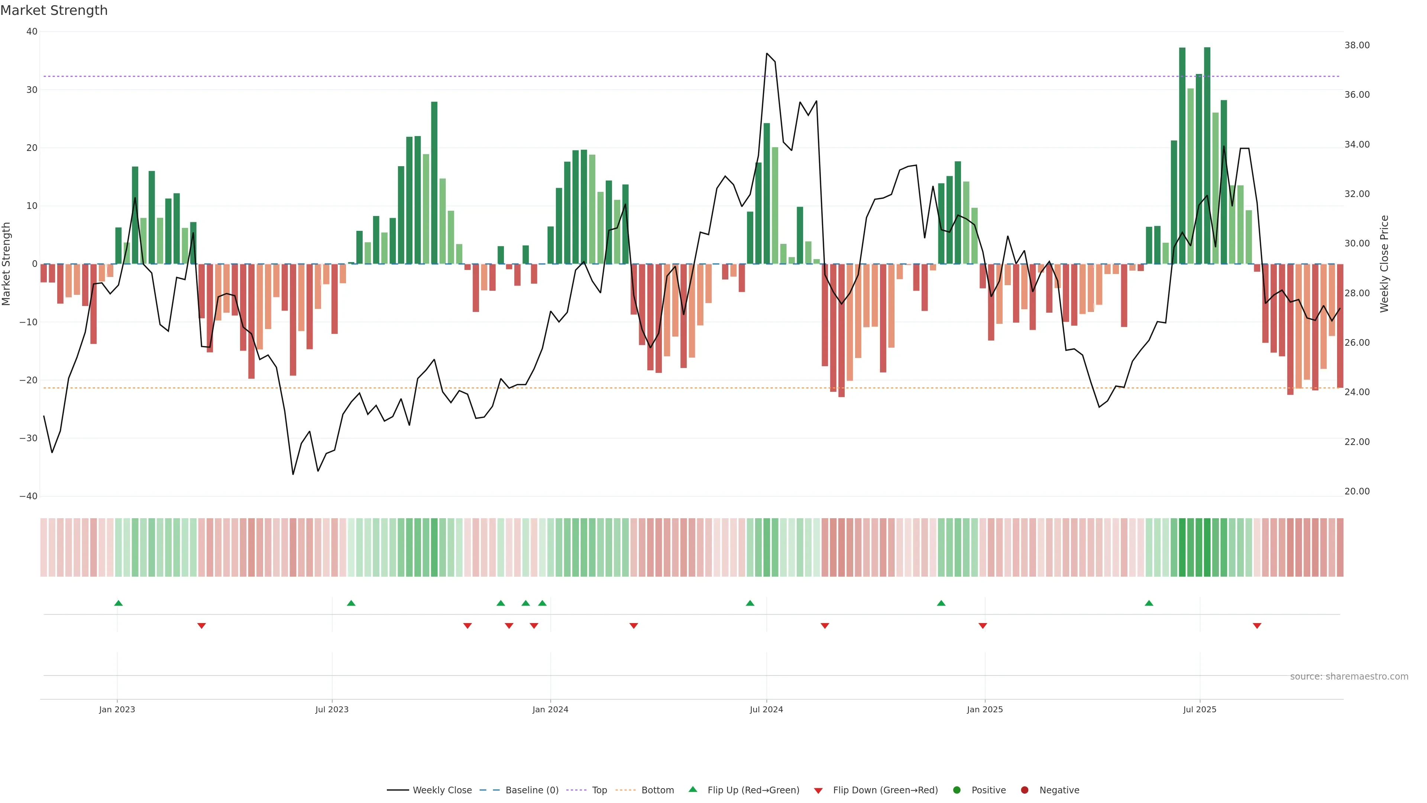1427x803 pixels.
Task: Click the Jul 2025 x-axis label
Action: 1199,709
